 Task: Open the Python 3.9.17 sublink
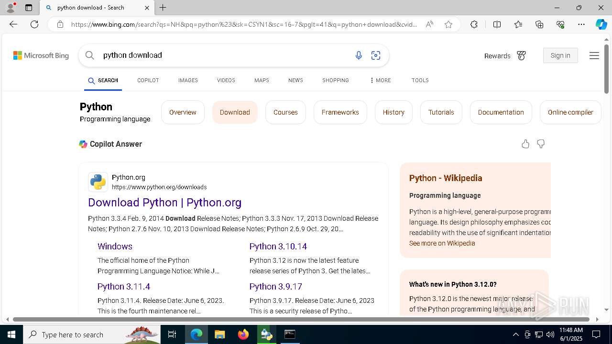pos(276,287)
